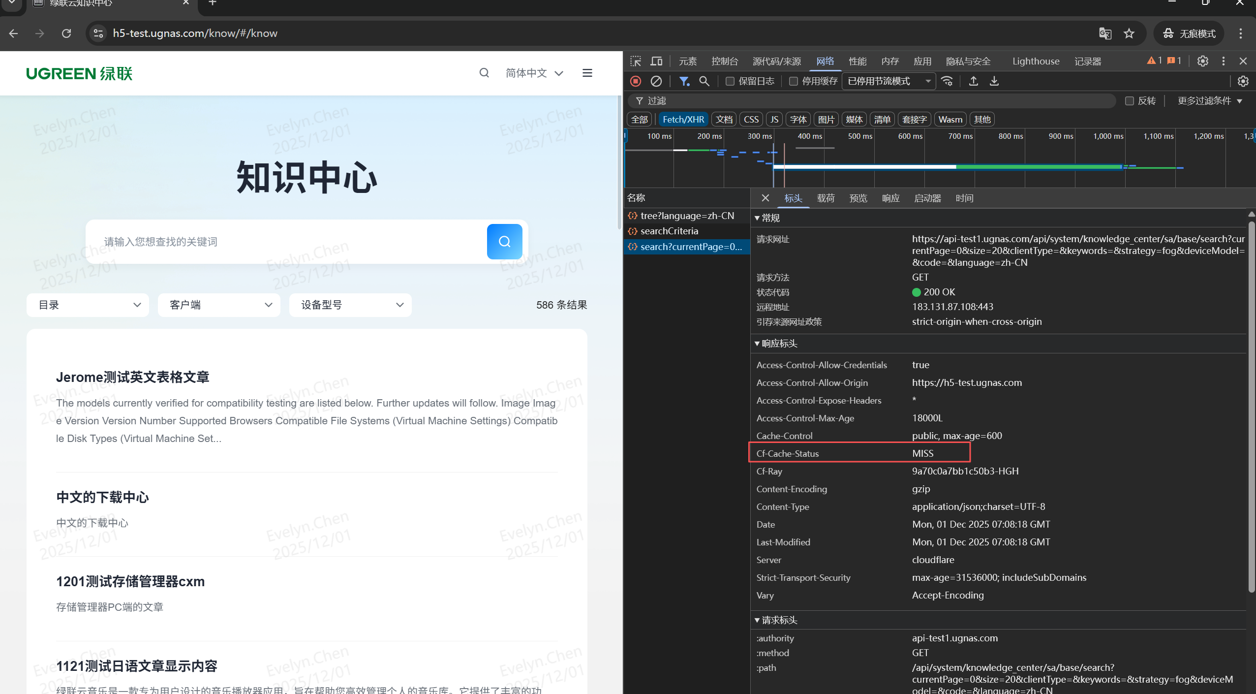
Task: Click the blue knowledge search button
Action: click(x=504, y=242)
